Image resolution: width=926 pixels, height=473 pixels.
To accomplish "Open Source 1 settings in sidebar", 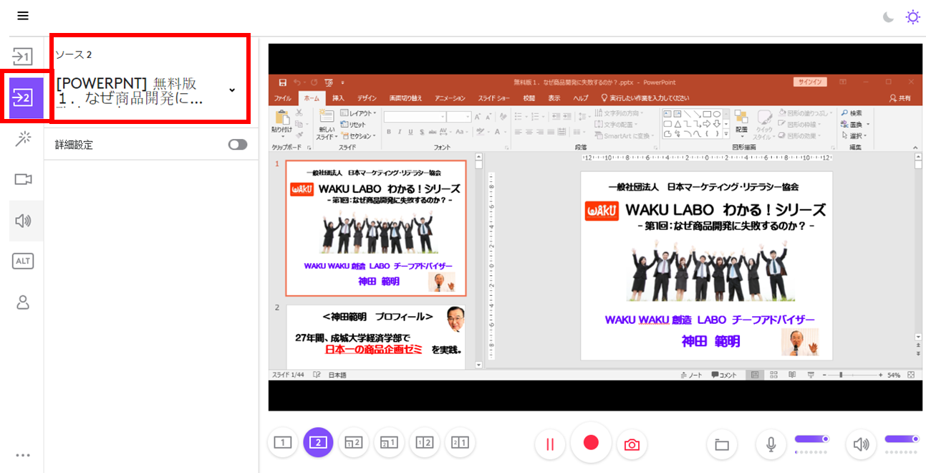I will (x=23, y=56).
